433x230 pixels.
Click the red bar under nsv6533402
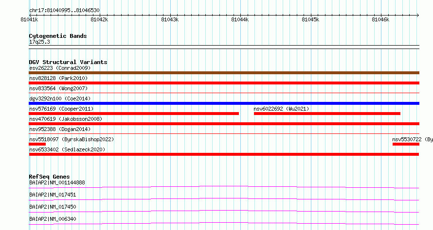click(x=224, y=154)
